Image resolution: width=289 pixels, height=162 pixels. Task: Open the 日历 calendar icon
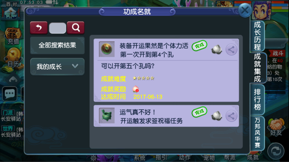pos(13,58)
